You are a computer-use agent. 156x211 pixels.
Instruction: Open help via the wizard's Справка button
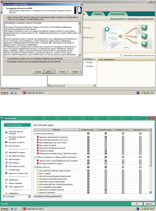tap(75, 72)
